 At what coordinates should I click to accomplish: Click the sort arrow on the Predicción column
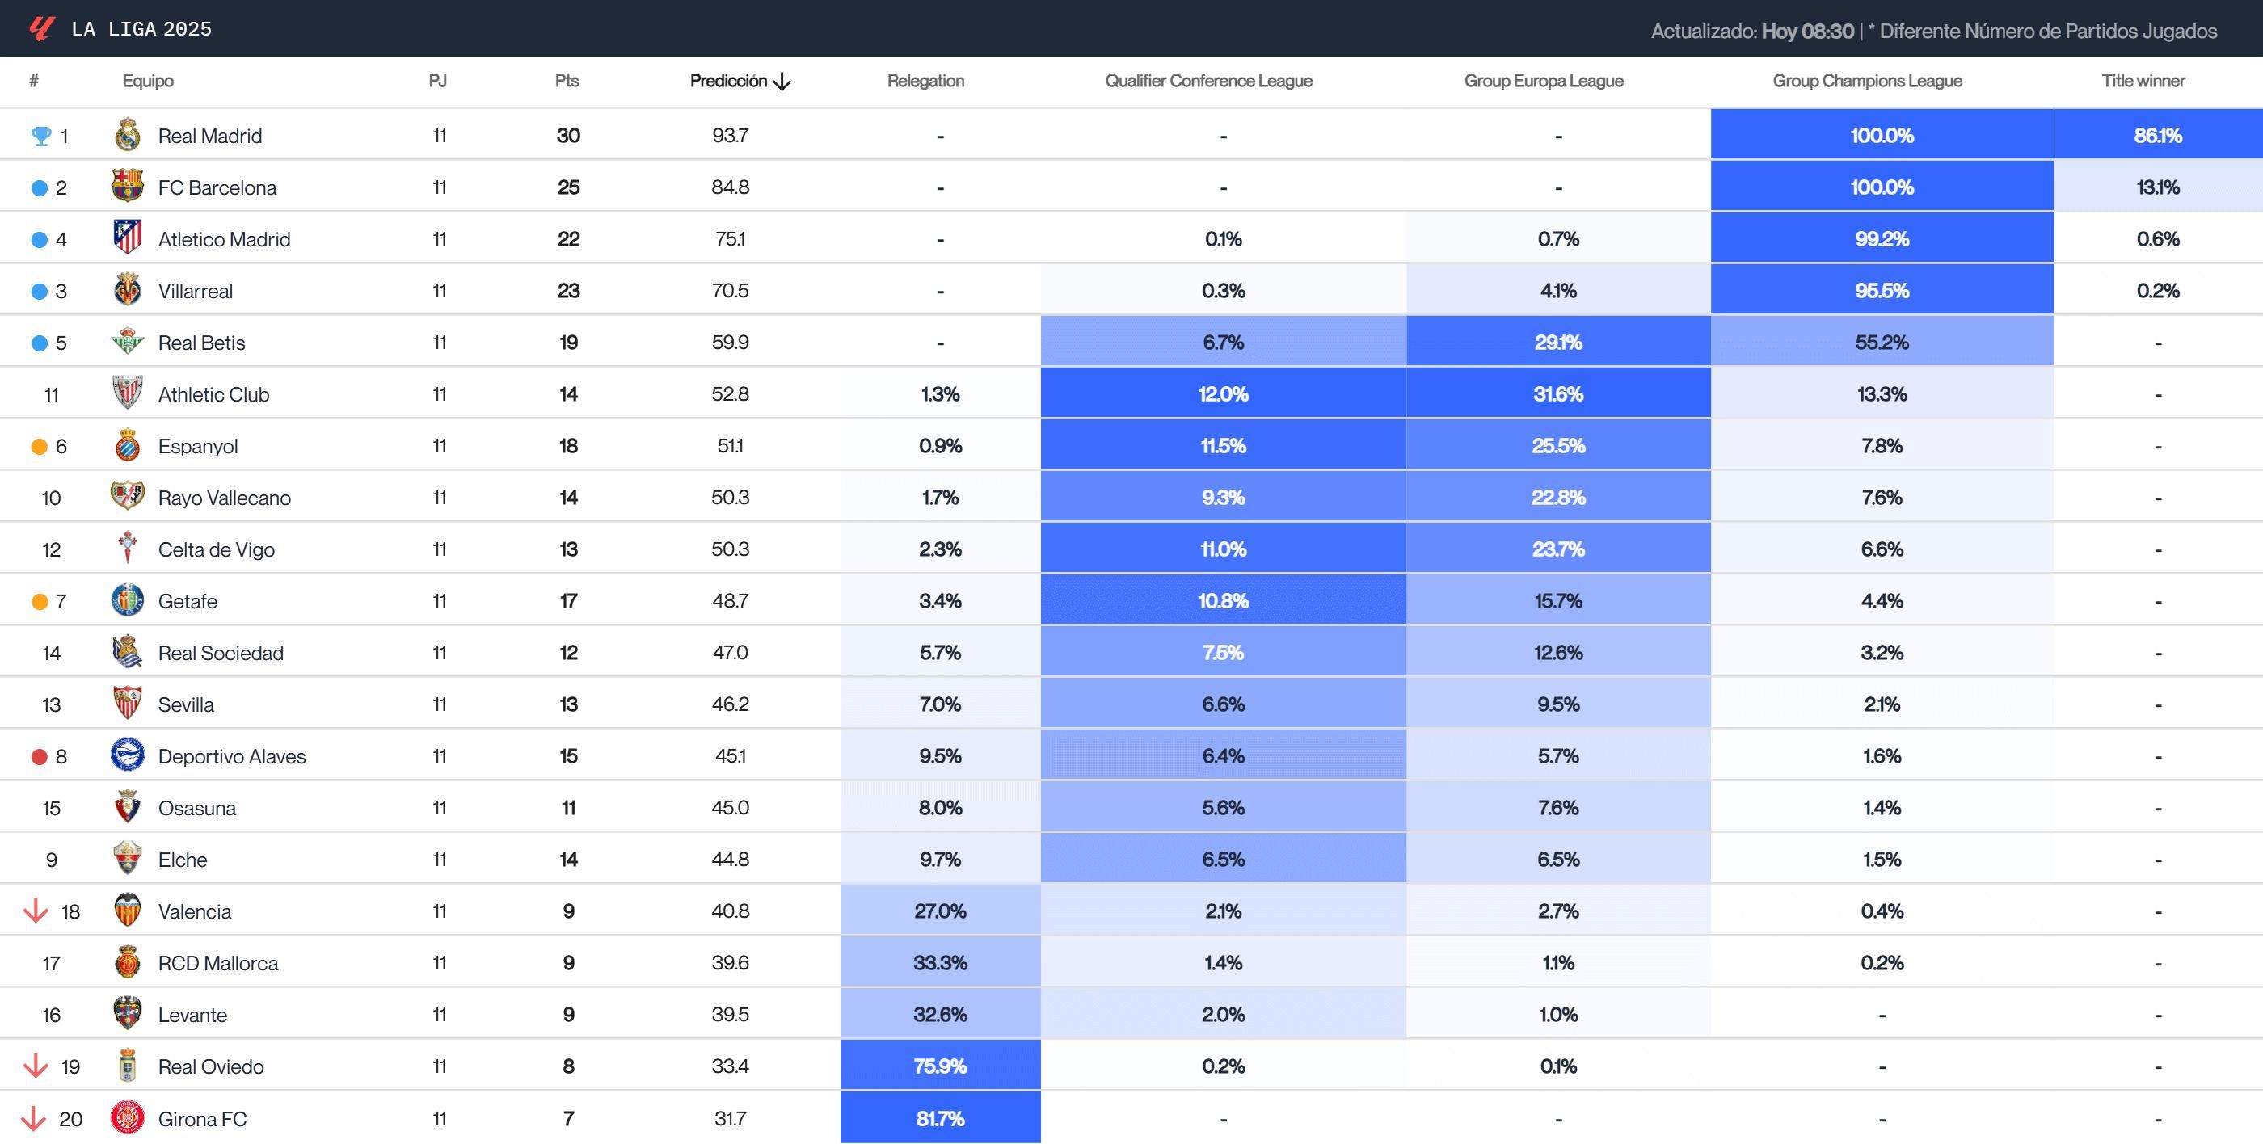(781, 81)
